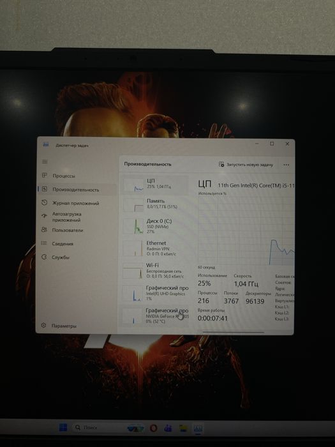Open the Пользователи page

pyautogui.click(x=77, y=230)
